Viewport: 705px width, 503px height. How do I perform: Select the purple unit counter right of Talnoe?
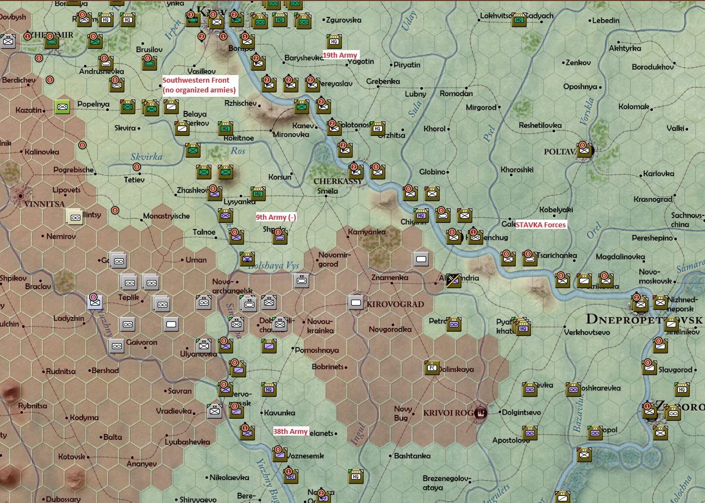click(x=236, y=236)
